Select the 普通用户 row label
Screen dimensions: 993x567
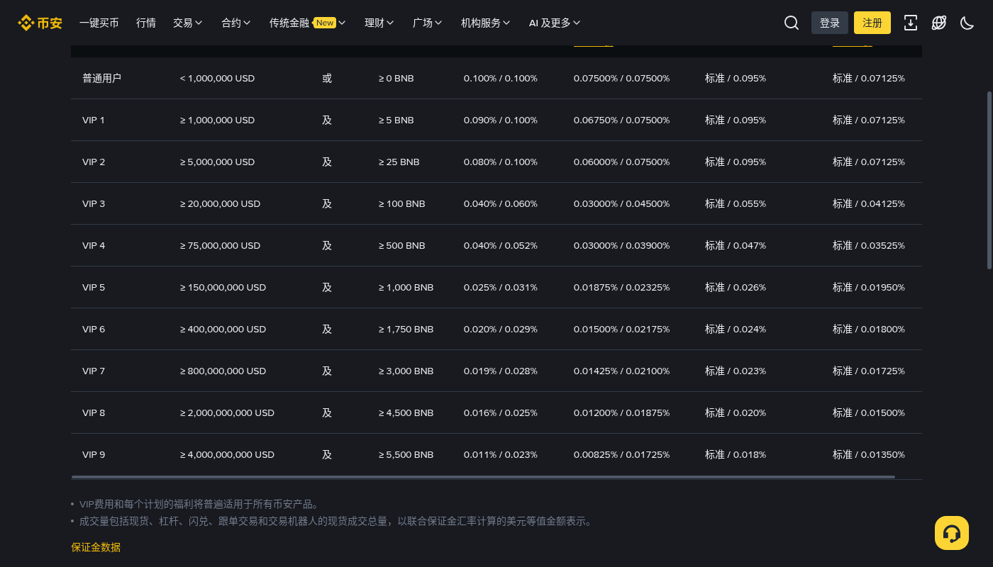pos(102,78)
